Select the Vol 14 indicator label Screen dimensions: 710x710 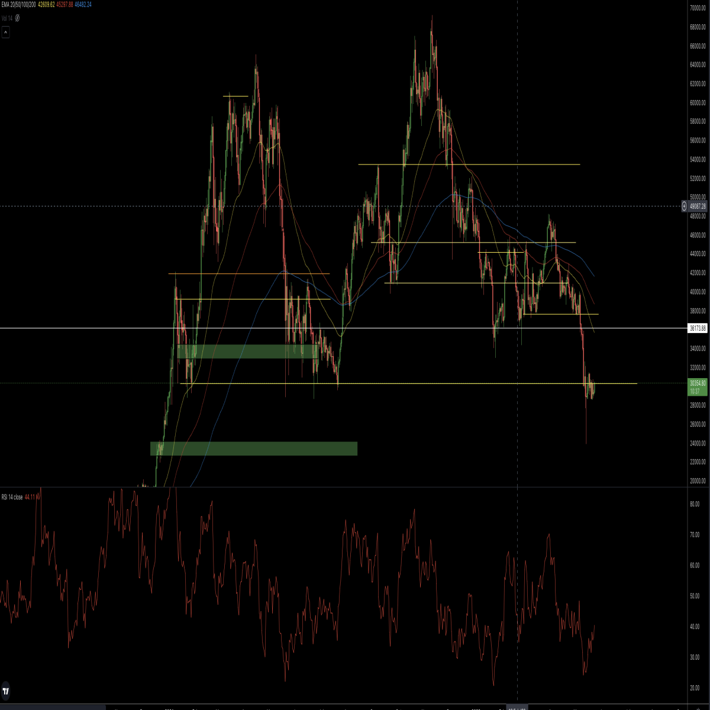(7, 18)
